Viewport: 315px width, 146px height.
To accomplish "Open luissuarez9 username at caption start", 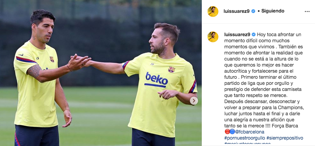I will coord(237,34).
